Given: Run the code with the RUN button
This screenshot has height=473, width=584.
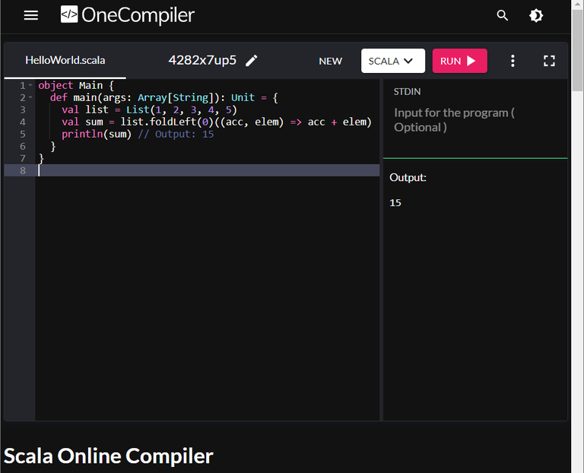Looking at the screenshot, I should pos(459,61).
